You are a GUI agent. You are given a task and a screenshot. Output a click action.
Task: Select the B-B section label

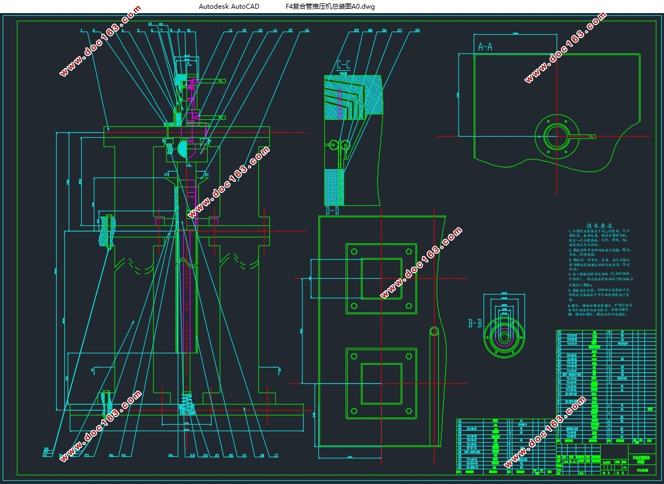[475, 323]
